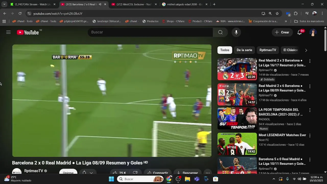
Task: Open options for Barcelona 5 x 0 video
Action: pos(310,159)
